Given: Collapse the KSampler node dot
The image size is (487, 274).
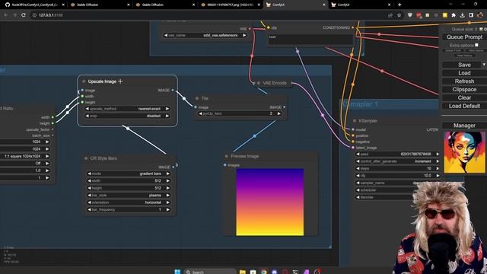Looking at the screenshot, I should click(355, 121).
